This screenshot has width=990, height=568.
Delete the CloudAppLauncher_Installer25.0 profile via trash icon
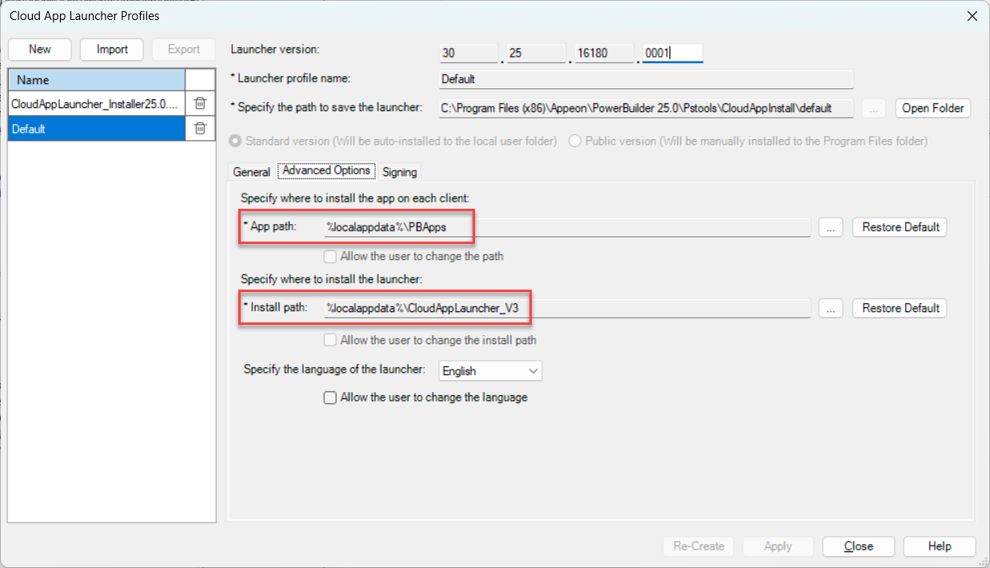(200, 103)
